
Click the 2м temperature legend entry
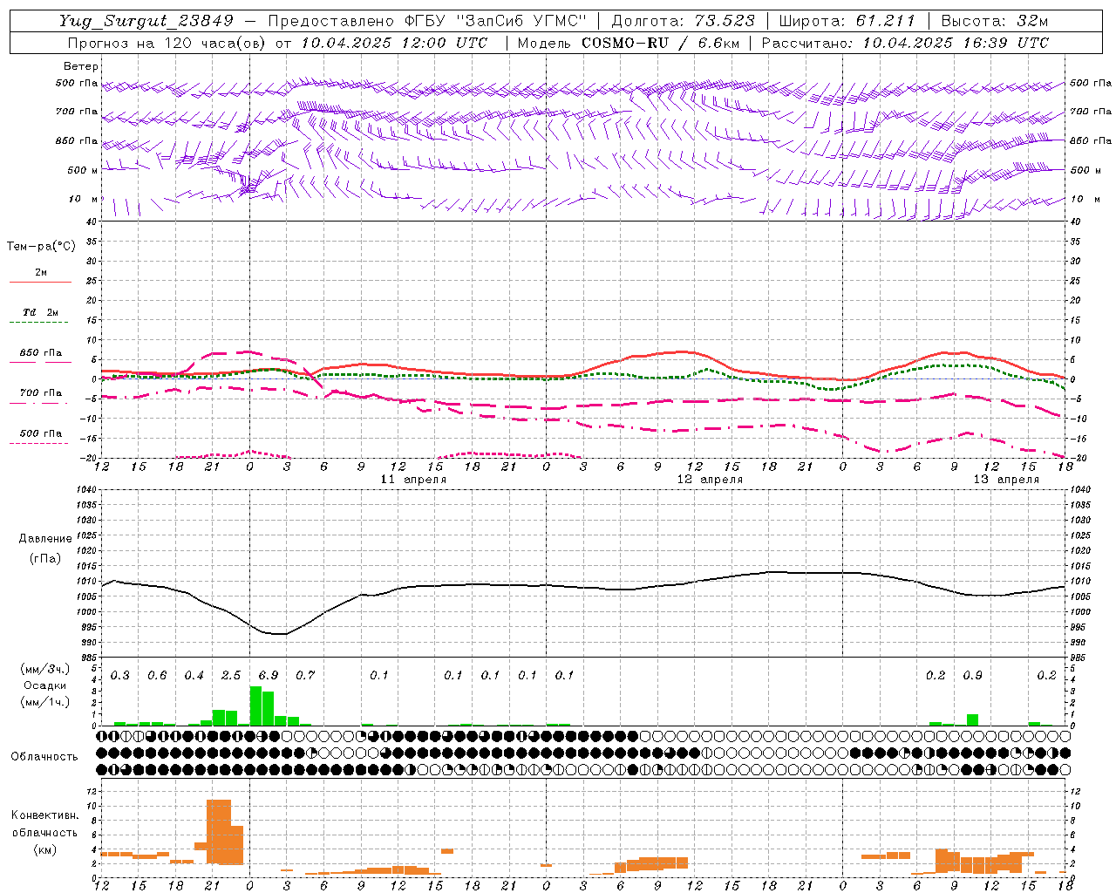40,272
